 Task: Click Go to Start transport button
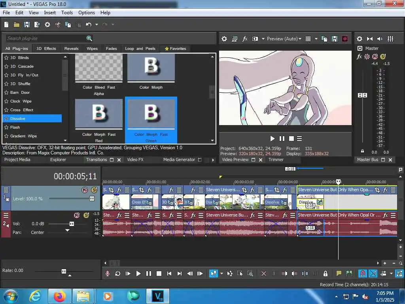[x=169, y=273]
